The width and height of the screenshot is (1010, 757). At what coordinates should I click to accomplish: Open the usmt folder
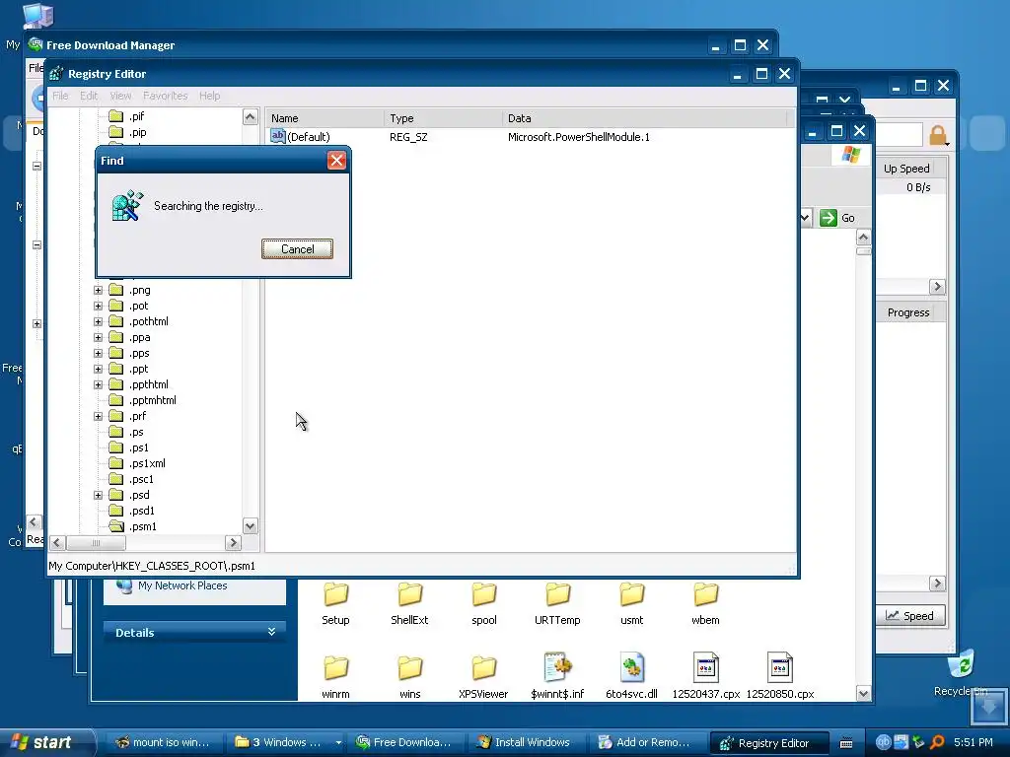(x=632, y=604)
